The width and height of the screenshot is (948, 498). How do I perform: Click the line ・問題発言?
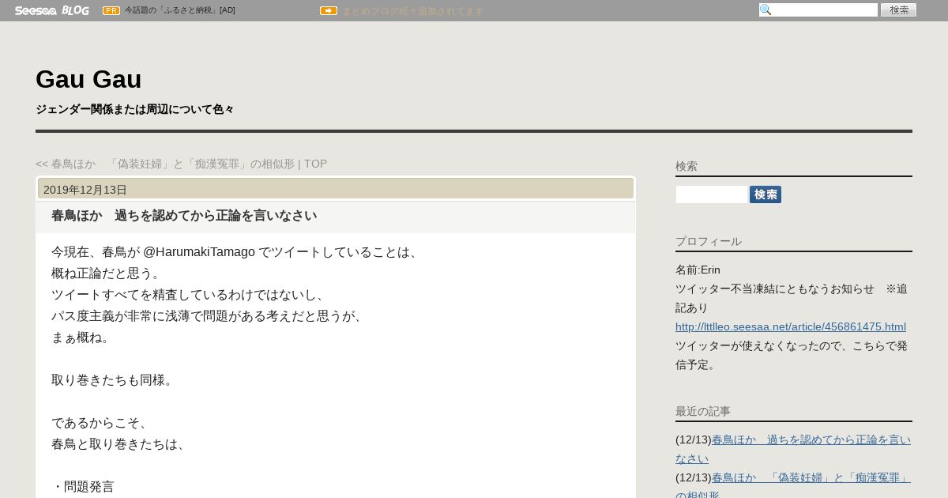click(83, 486)
